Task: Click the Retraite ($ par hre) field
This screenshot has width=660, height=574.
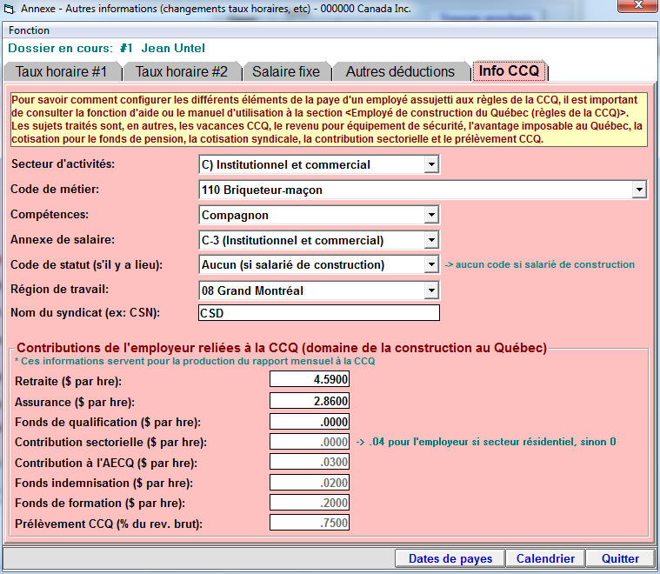Action: [310, 379]
